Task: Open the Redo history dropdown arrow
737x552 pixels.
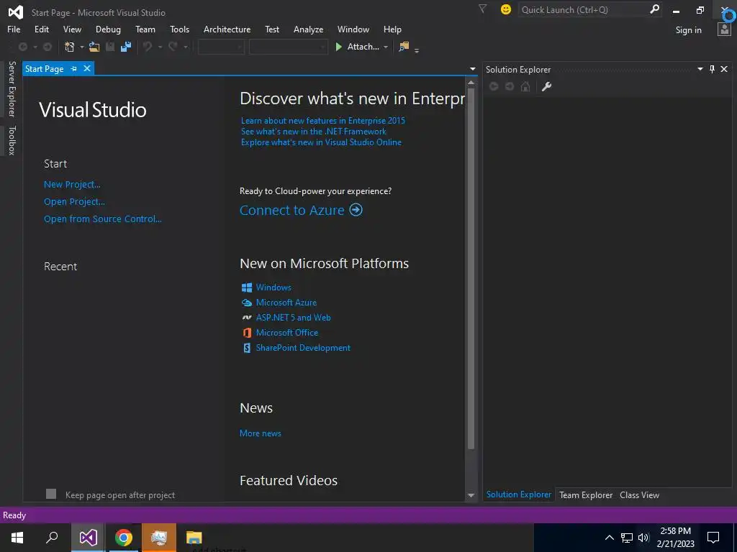Action: (185, 47)
